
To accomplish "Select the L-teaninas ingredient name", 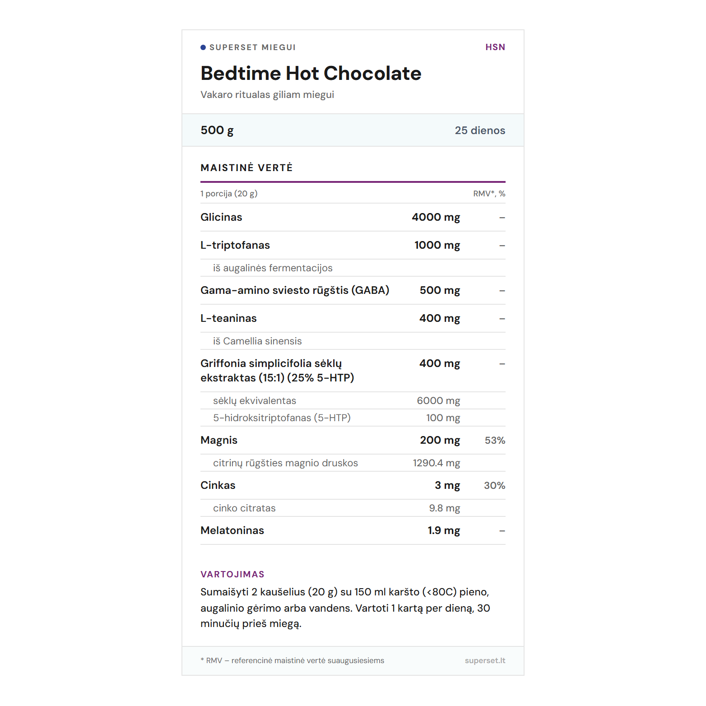I will [228, 318].
